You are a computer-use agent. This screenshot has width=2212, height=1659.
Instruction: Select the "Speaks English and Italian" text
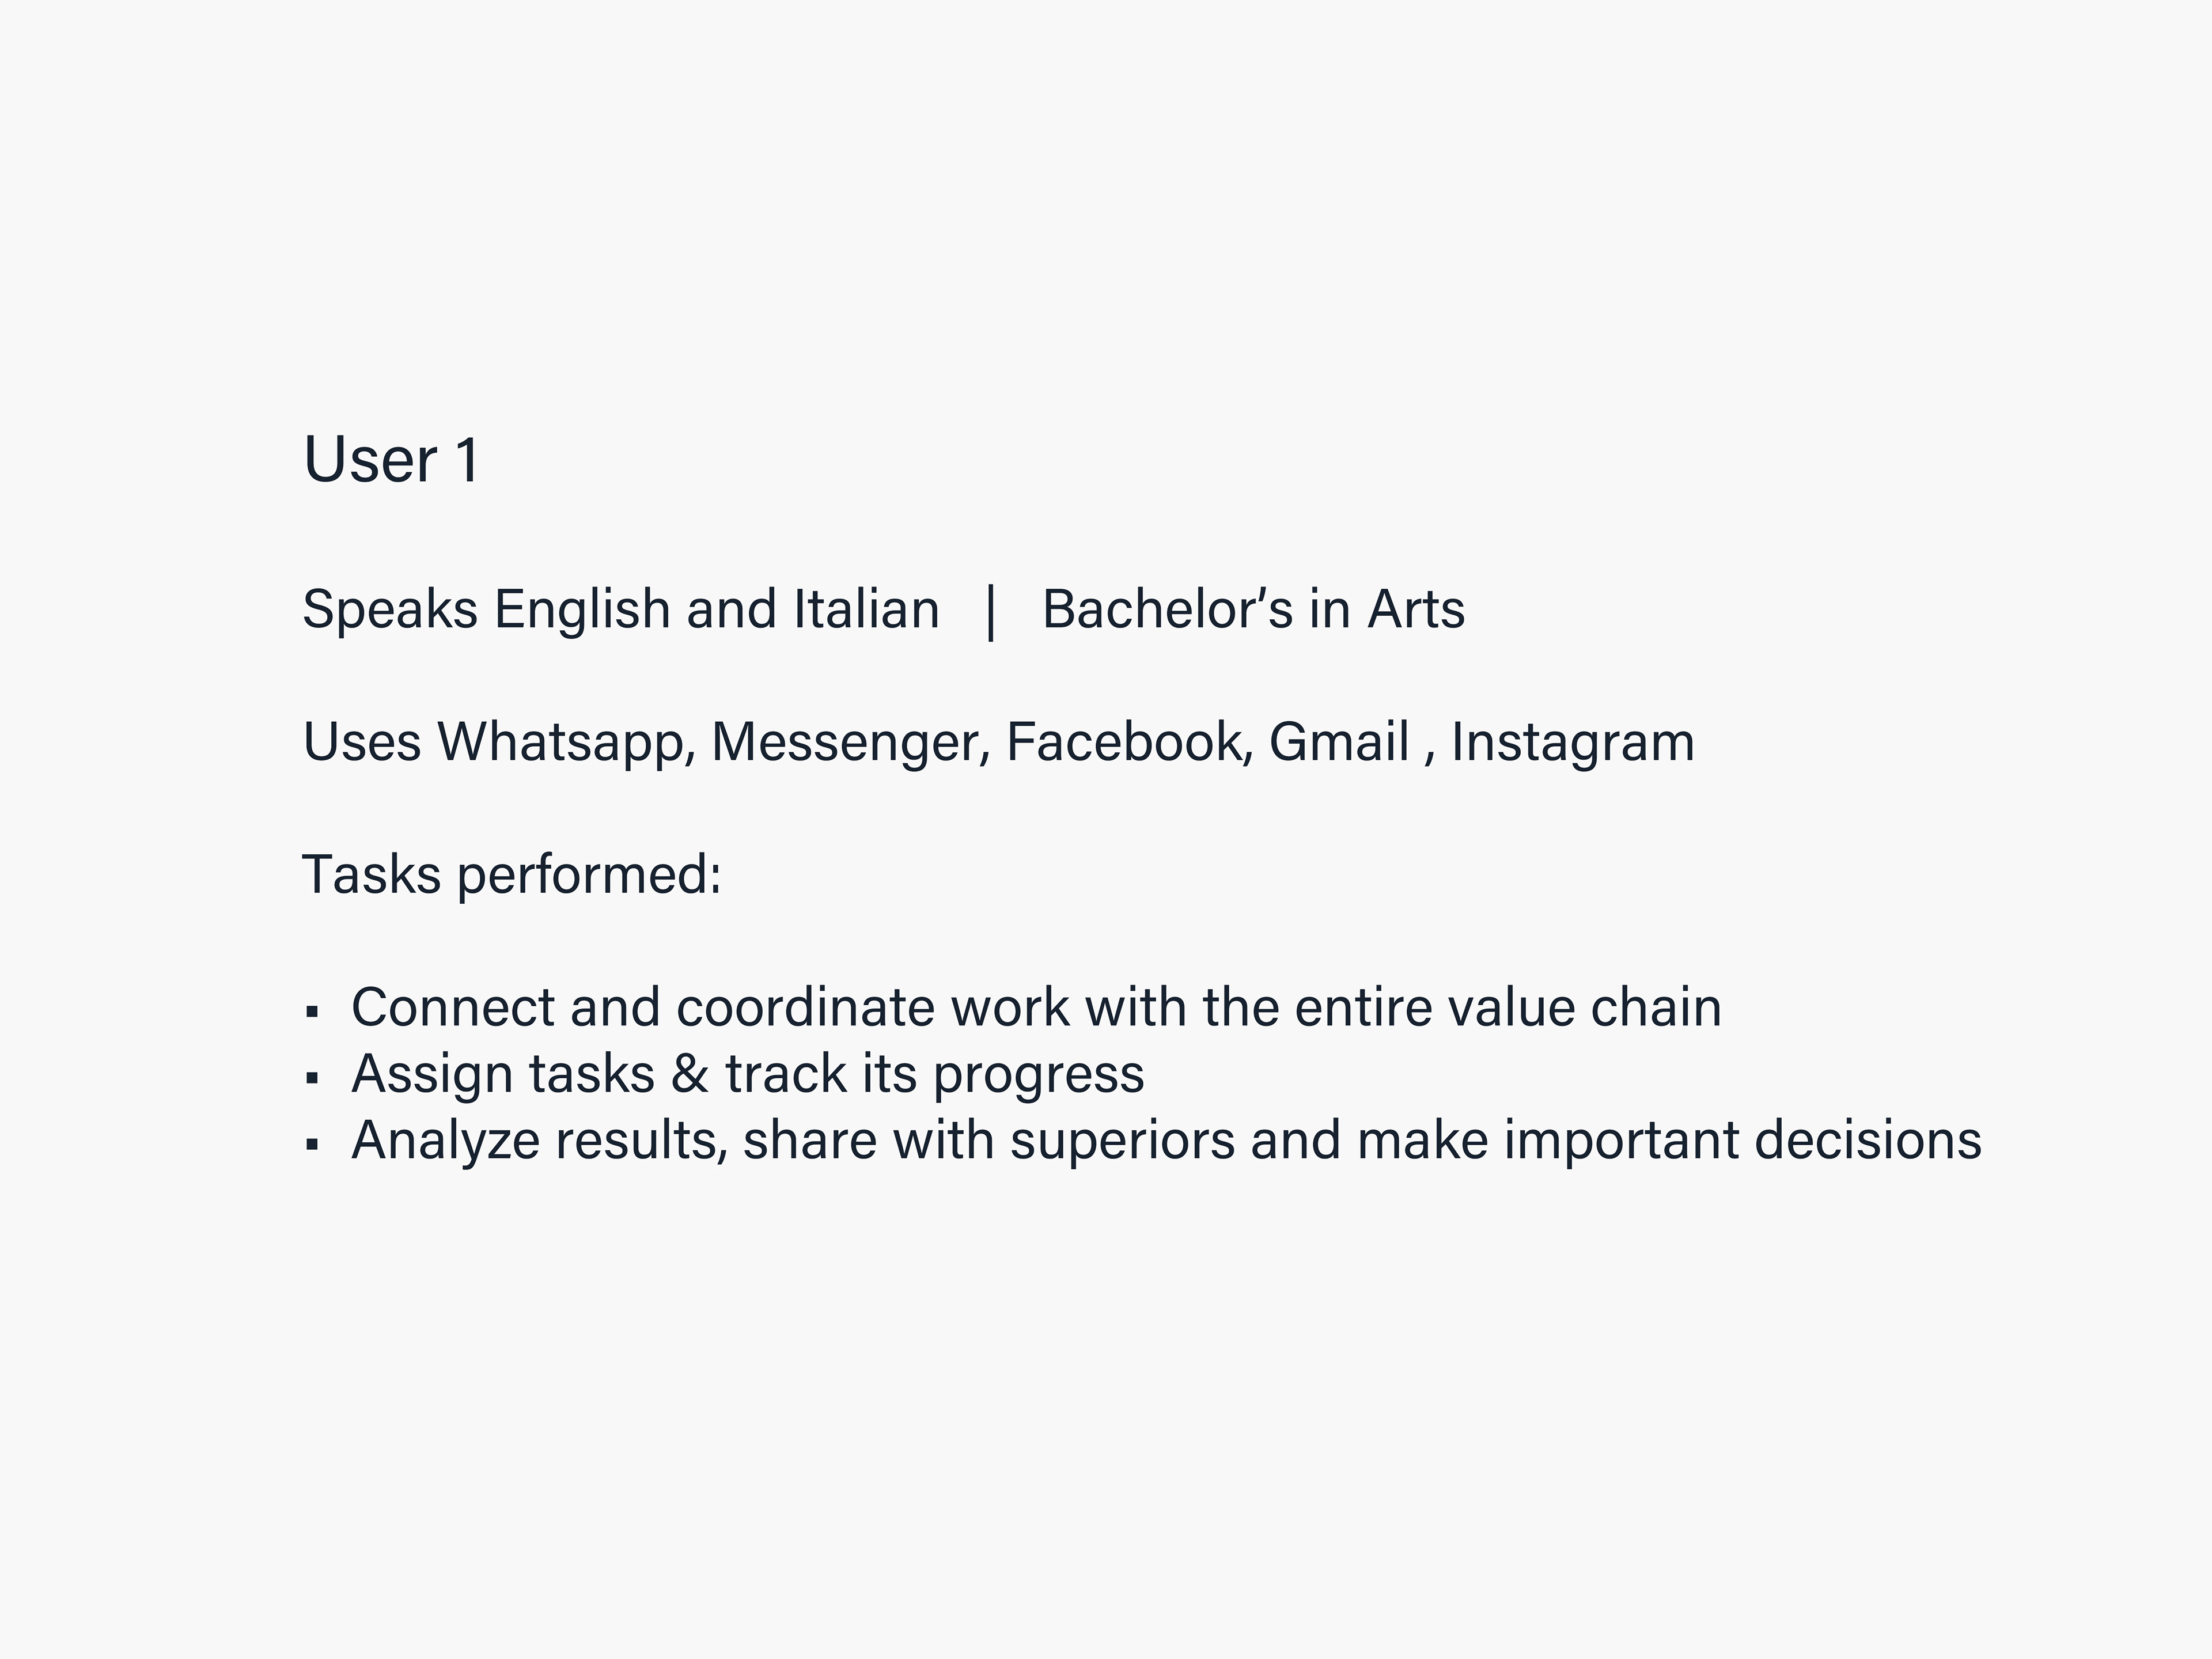[x=621, y=610]
